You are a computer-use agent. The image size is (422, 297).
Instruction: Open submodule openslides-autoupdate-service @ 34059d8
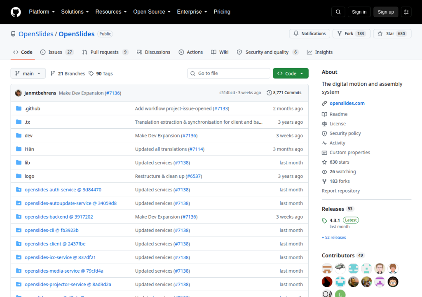70,203
